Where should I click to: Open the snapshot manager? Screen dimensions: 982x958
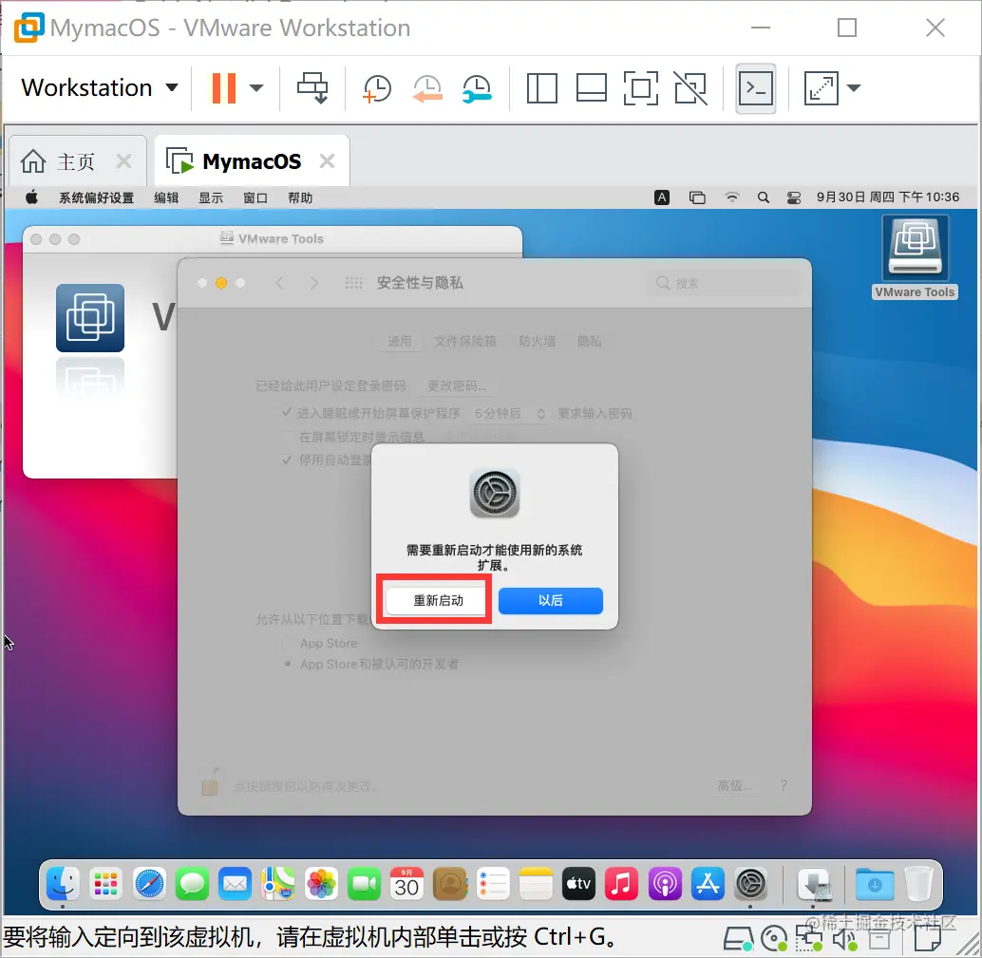coord(477,88)
